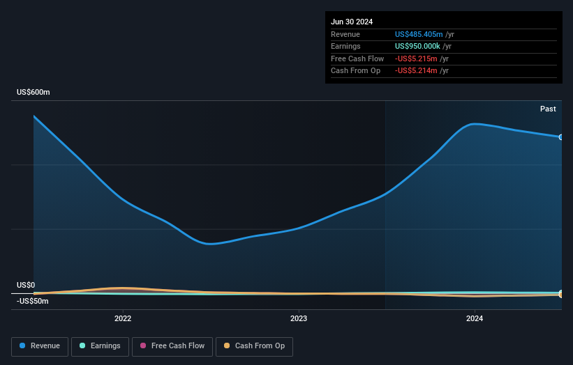Click the US$0 y-axis label
Viewport: 573px width, 365px height.
pyautogui.click(x=26, y=285)
